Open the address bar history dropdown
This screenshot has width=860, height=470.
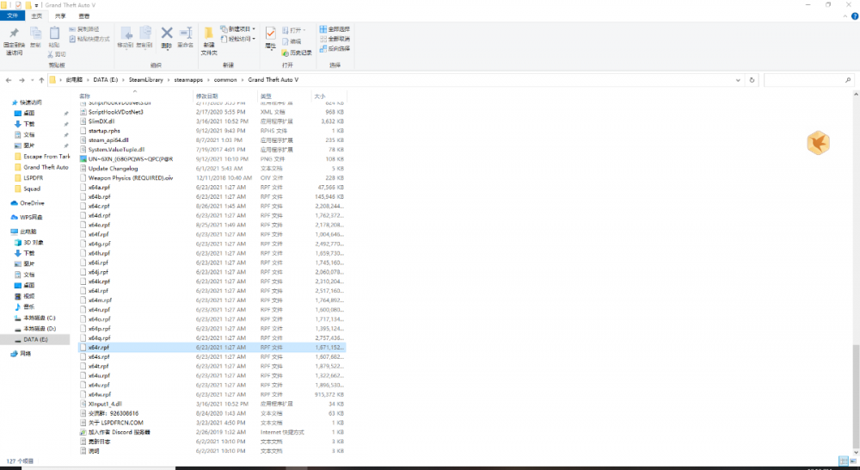738,80
